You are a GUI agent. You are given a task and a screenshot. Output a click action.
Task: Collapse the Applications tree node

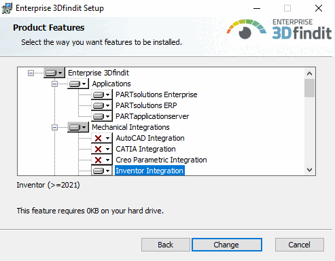[x=54, y=84]
